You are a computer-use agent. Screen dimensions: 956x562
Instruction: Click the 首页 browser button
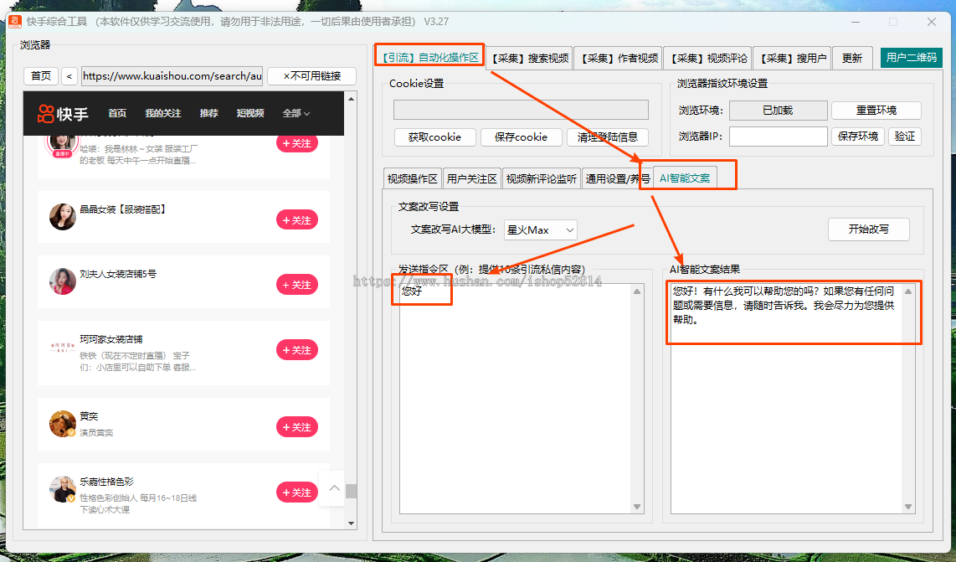(x=41, y=75)
